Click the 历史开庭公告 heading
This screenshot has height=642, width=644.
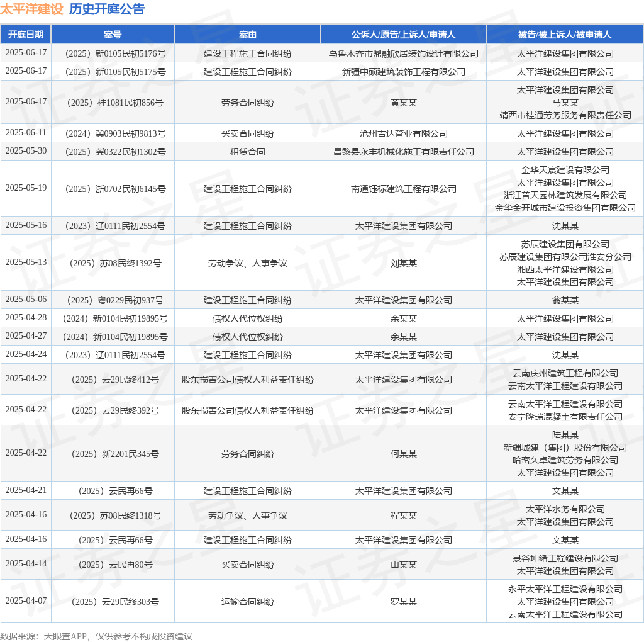click(107, 9)
